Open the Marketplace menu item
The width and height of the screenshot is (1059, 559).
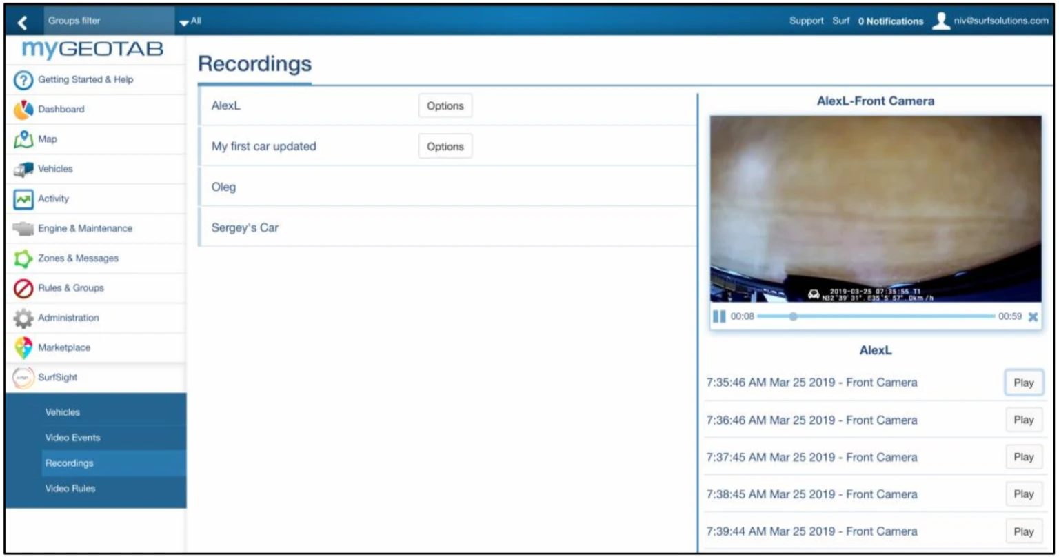95,348
